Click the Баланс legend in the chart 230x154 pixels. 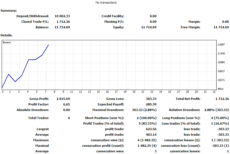[7, 42]
